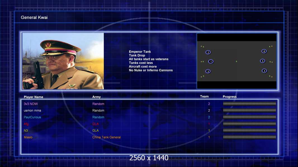
Task: Select player name 3v3 NOW
Action: [x=31, y=104]
